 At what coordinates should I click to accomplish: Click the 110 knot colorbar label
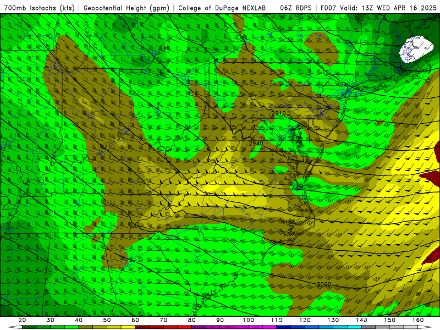point(277,320)
